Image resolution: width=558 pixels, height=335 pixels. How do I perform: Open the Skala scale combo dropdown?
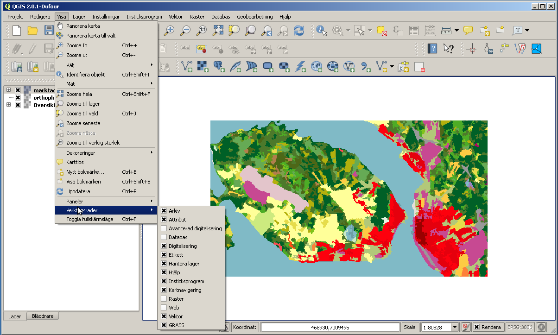coord(455,327)
